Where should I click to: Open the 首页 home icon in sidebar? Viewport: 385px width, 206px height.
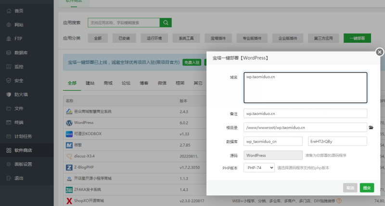click(9, 11)
